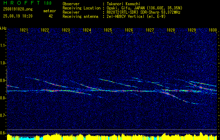This screenshot has width=220, height=140.
Task: Click the 1829 time axis marker
Action: [192, 30]
